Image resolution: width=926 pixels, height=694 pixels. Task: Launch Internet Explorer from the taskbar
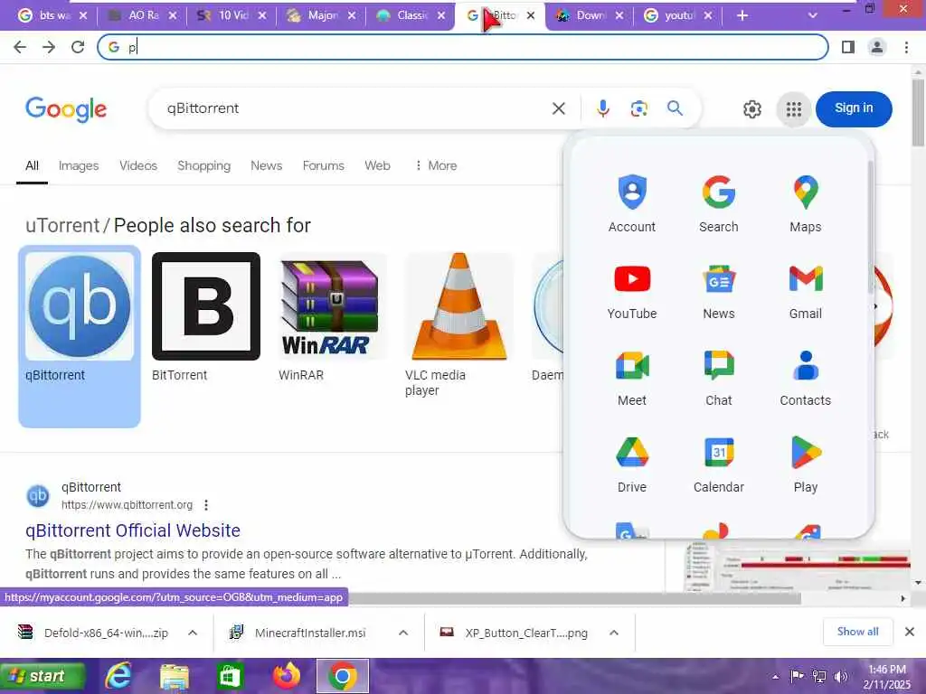(118, 676)
